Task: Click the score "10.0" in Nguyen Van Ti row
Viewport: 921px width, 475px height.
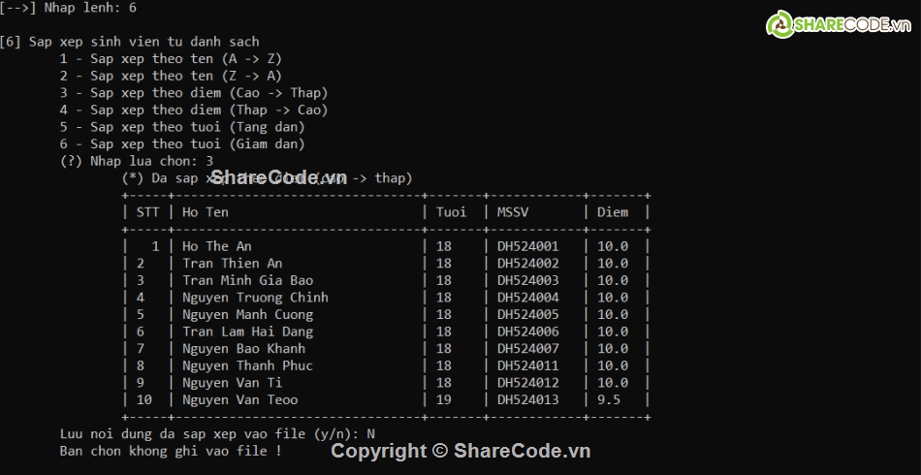Action: (x=613, y=382)
